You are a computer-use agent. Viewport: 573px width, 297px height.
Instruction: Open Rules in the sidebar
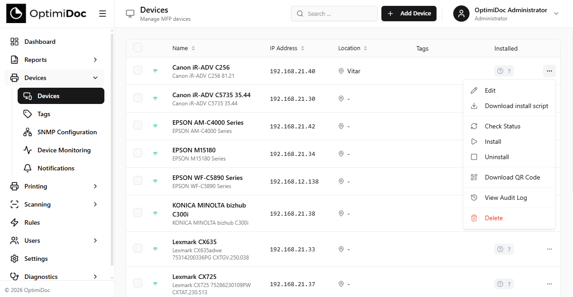(x=54, y=222)
